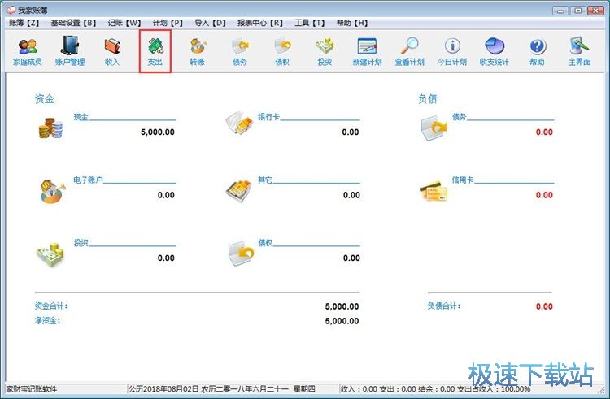This screenshot has height=399, width=610.
Task: Click the 债务 icon under 负债
Action: tap(434, 128)
